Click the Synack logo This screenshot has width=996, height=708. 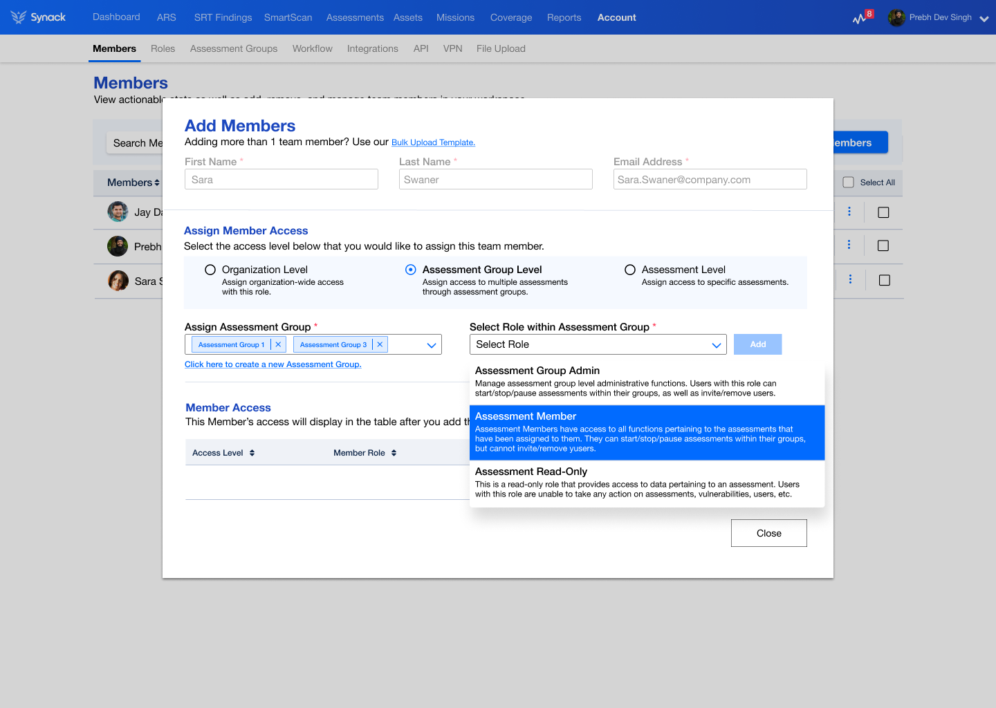click(x=38, y=17)
